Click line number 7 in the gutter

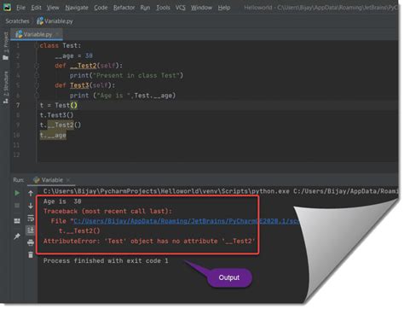18,105
